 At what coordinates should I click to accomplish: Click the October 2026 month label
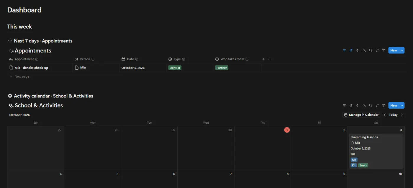(x=19, y=115)
